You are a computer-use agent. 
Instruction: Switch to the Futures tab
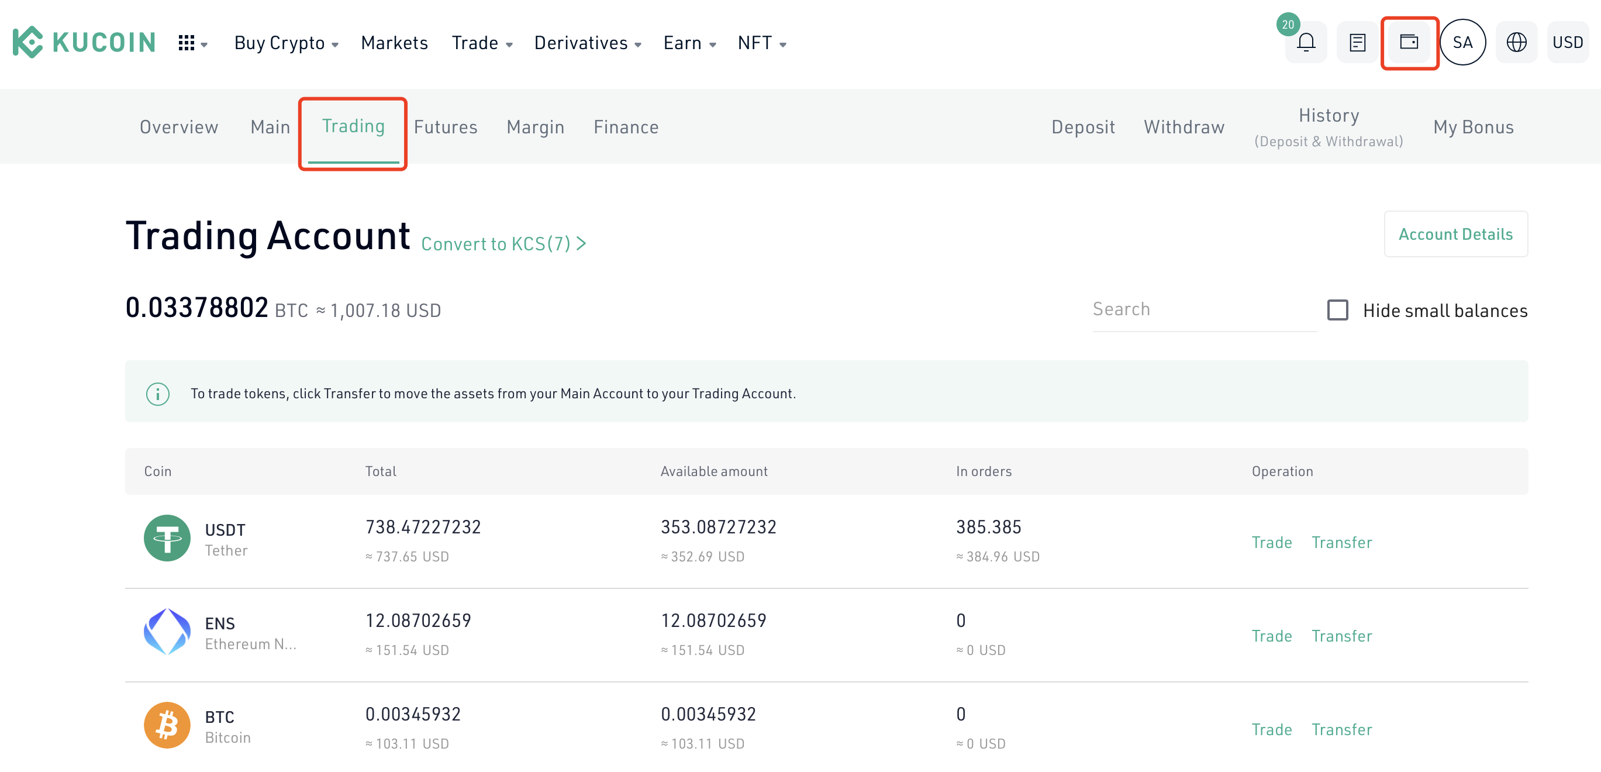(446, 127)
